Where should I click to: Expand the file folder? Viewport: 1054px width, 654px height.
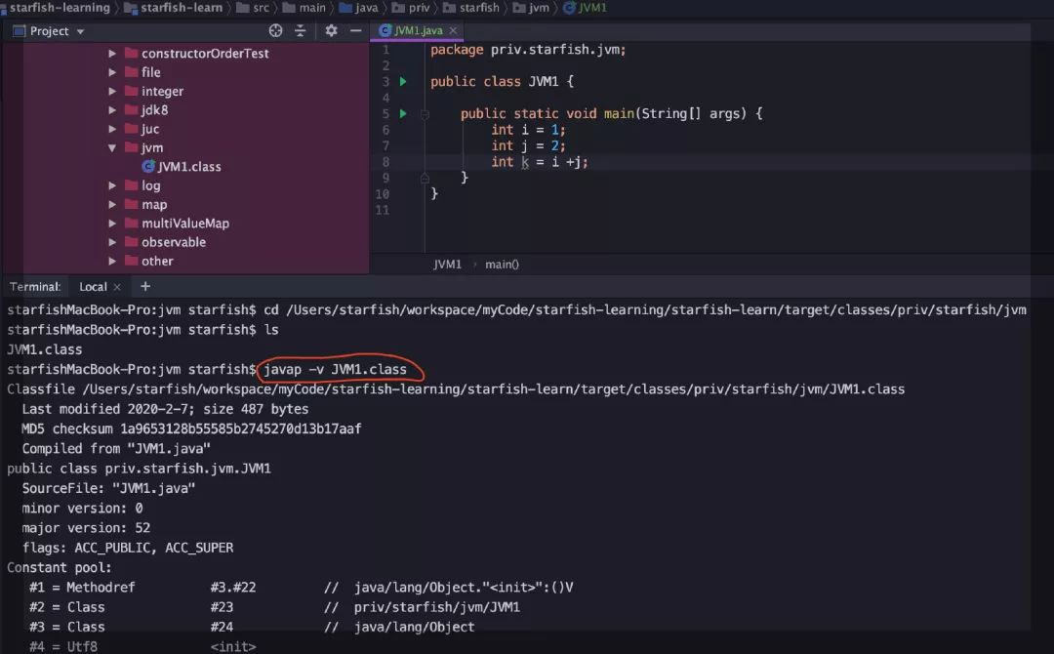(x=112, y=72)
